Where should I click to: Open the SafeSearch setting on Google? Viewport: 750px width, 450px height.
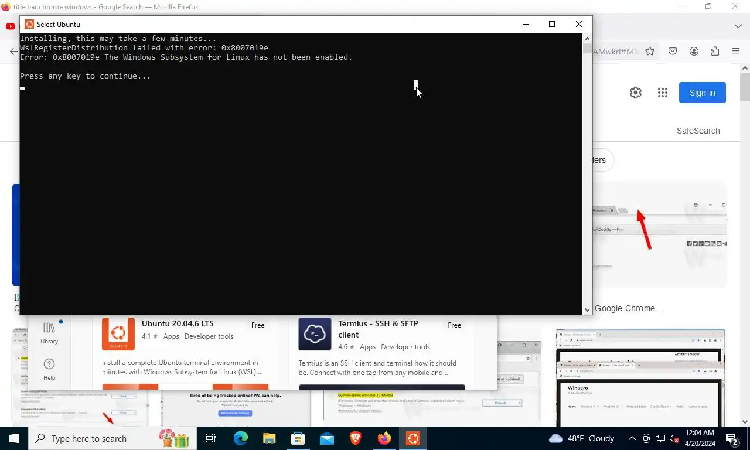point(698,131)
